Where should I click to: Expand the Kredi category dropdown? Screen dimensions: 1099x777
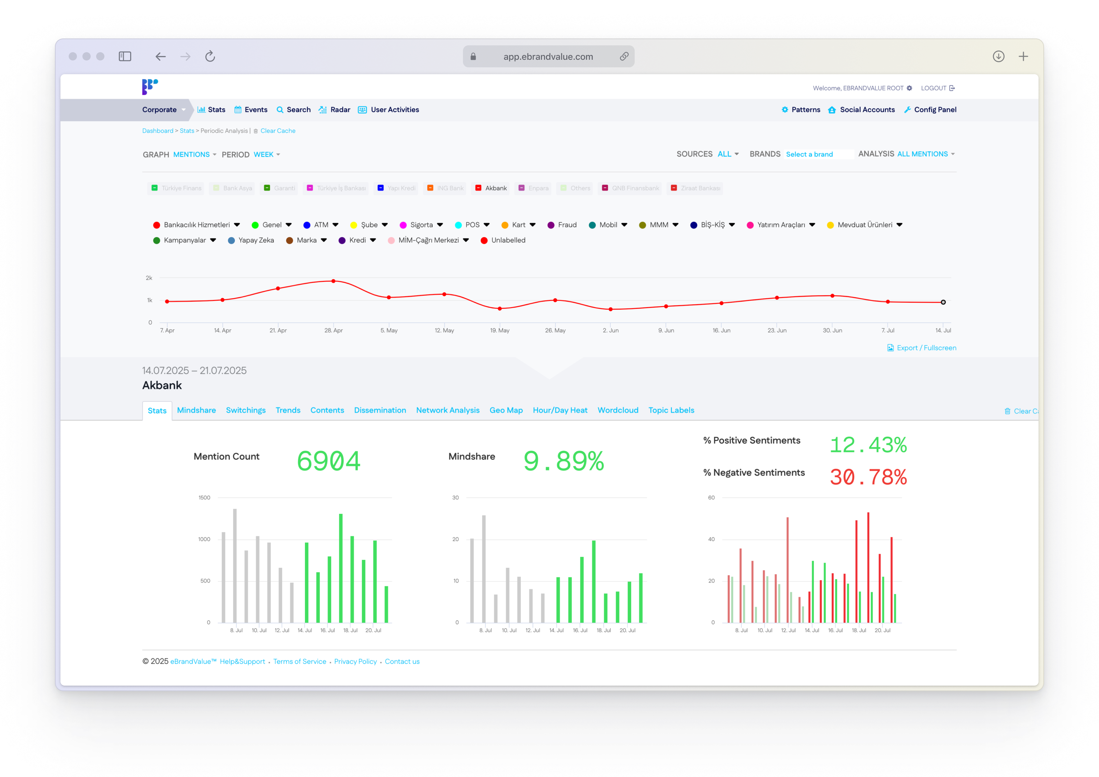coord(373,240)
